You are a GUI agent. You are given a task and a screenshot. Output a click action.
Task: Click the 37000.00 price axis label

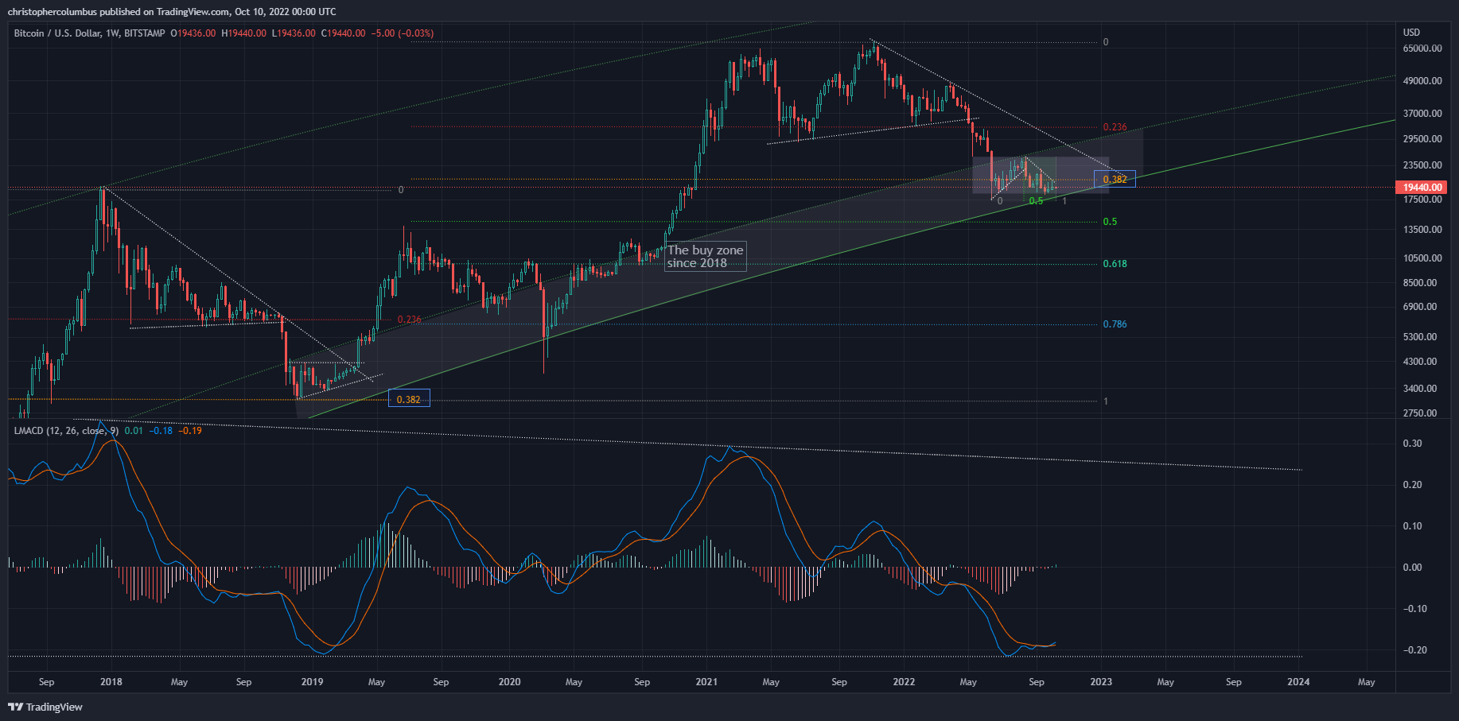tap(1422, 114)
